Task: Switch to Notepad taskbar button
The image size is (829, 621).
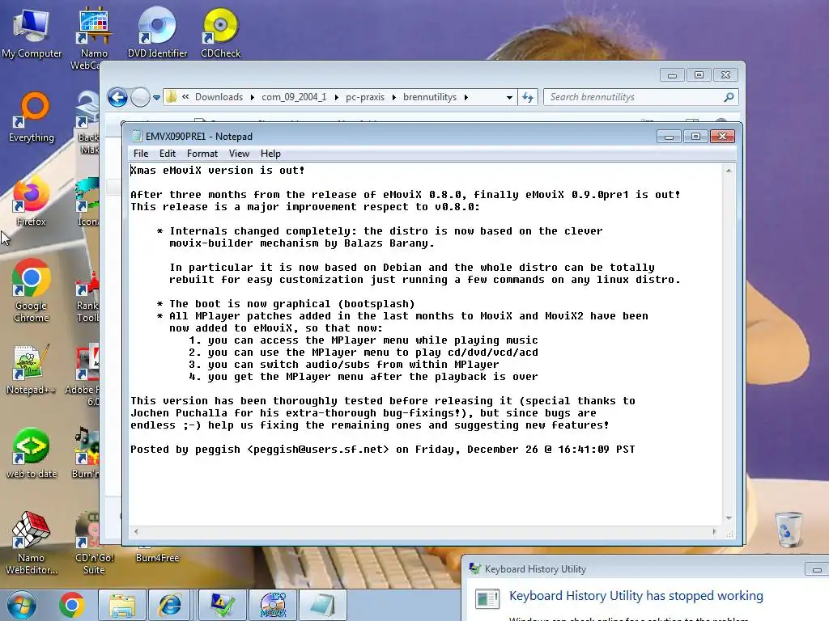Action: (322, 605)
